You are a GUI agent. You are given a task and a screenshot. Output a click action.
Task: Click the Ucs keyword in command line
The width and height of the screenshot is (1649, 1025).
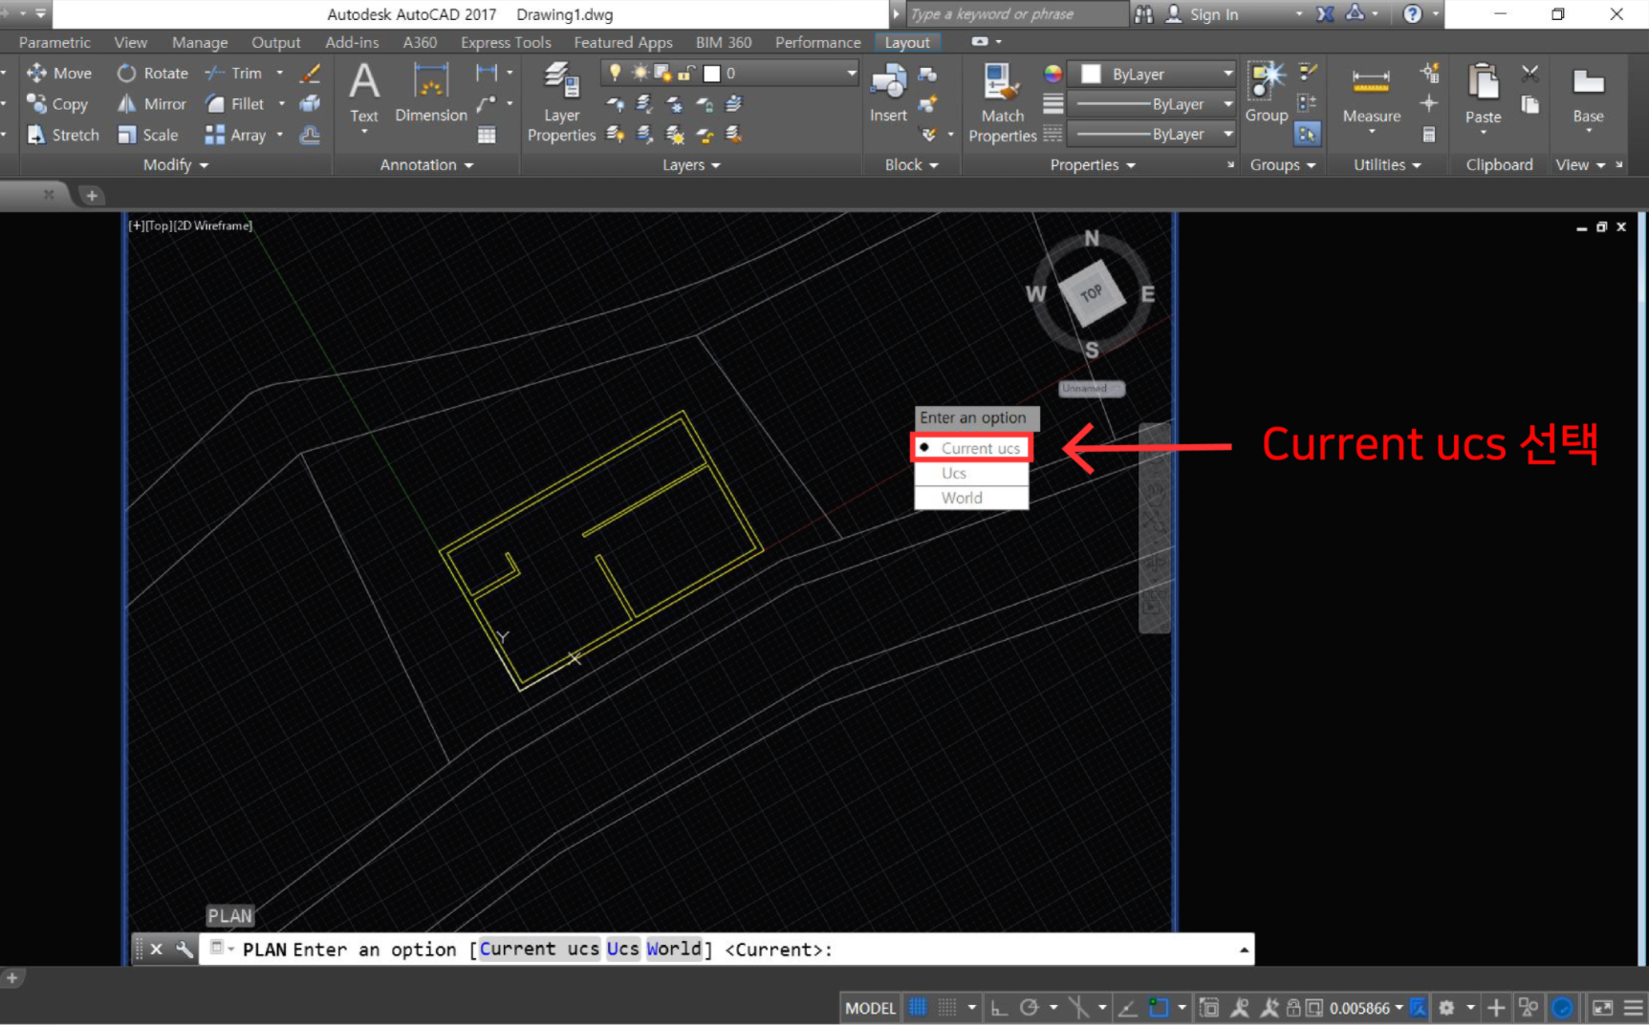(x=622, y=949)
